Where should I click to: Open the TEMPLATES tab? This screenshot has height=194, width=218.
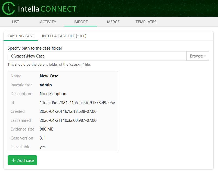coord(146,22)
